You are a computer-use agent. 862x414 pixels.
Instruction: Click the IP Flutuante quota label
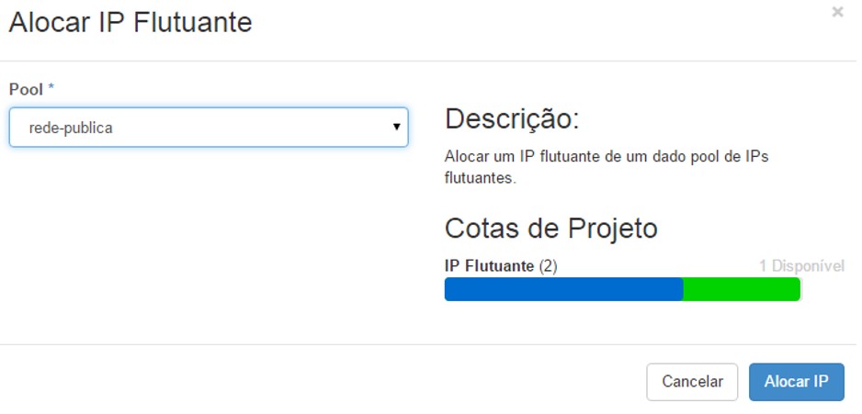pos(489,265)
